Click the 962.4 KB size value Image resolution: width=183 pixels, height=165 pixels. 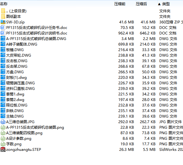126,33
